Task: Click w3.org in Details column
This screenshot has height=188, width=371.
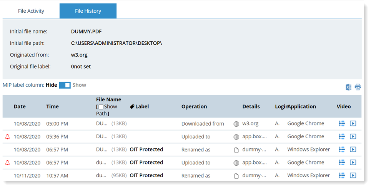Action: [250, 124]
